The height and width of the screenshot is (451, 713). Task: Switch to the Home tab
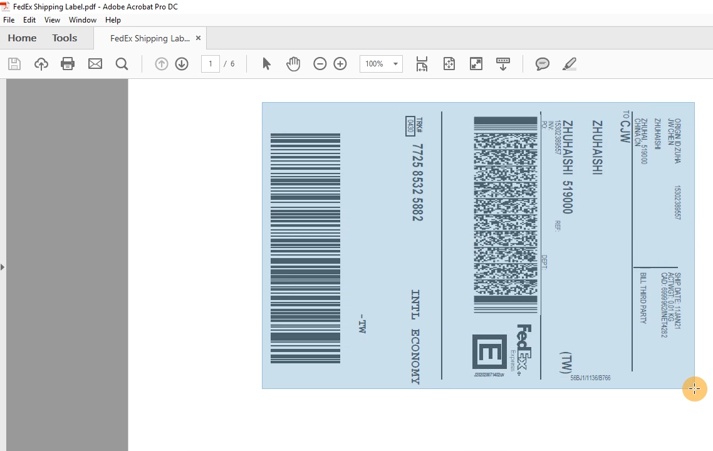click(22, 38)
